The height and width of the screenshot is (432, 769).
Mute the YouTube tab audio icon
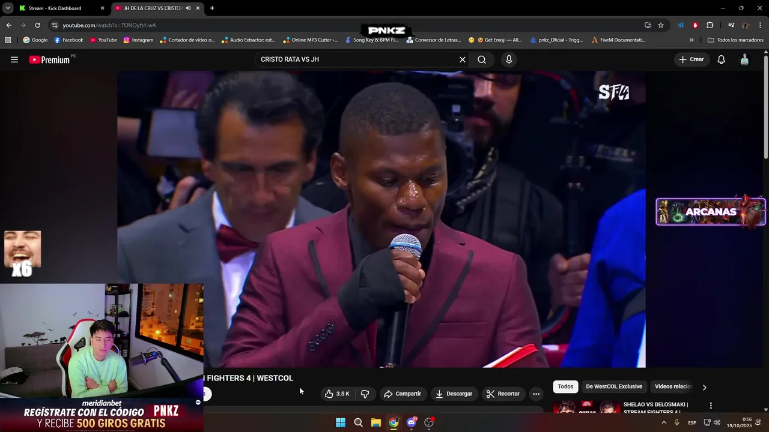click(189, 8)
